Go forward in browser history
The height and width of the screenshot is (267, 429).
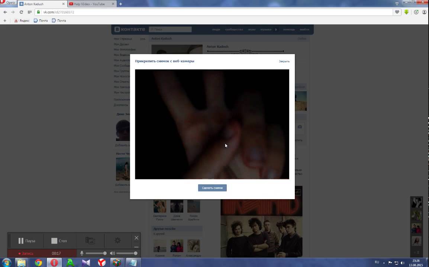point(13,12)
